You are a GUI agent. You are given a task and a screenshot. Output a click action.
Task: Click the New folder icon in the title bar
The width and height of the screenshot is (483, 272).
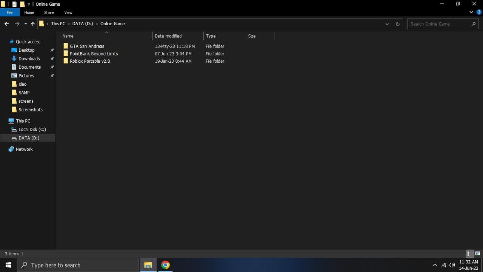[x=22, y=4]
